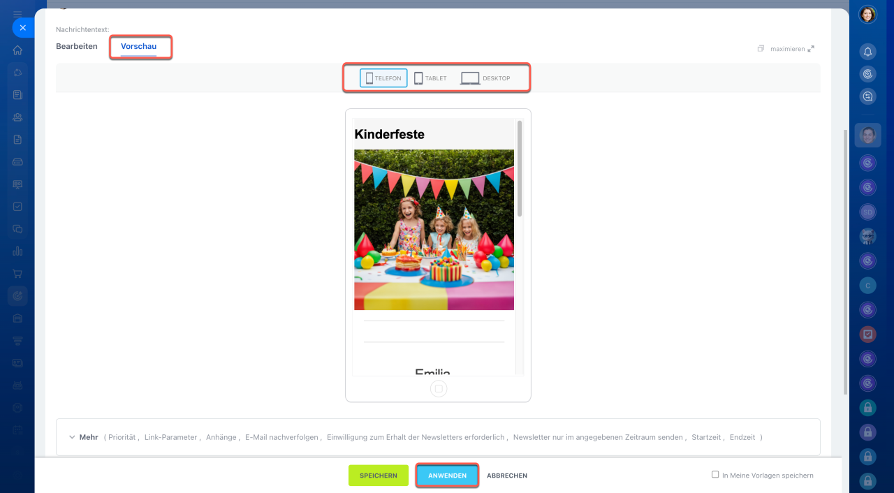Screen dimensions: 894x493
Task: Open the white-haired portrait avatar in right panel
Action: (867, 236)
